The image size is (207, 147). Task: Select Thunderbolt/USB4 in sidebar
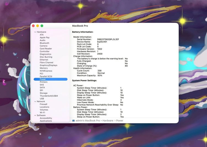point(49,96)
